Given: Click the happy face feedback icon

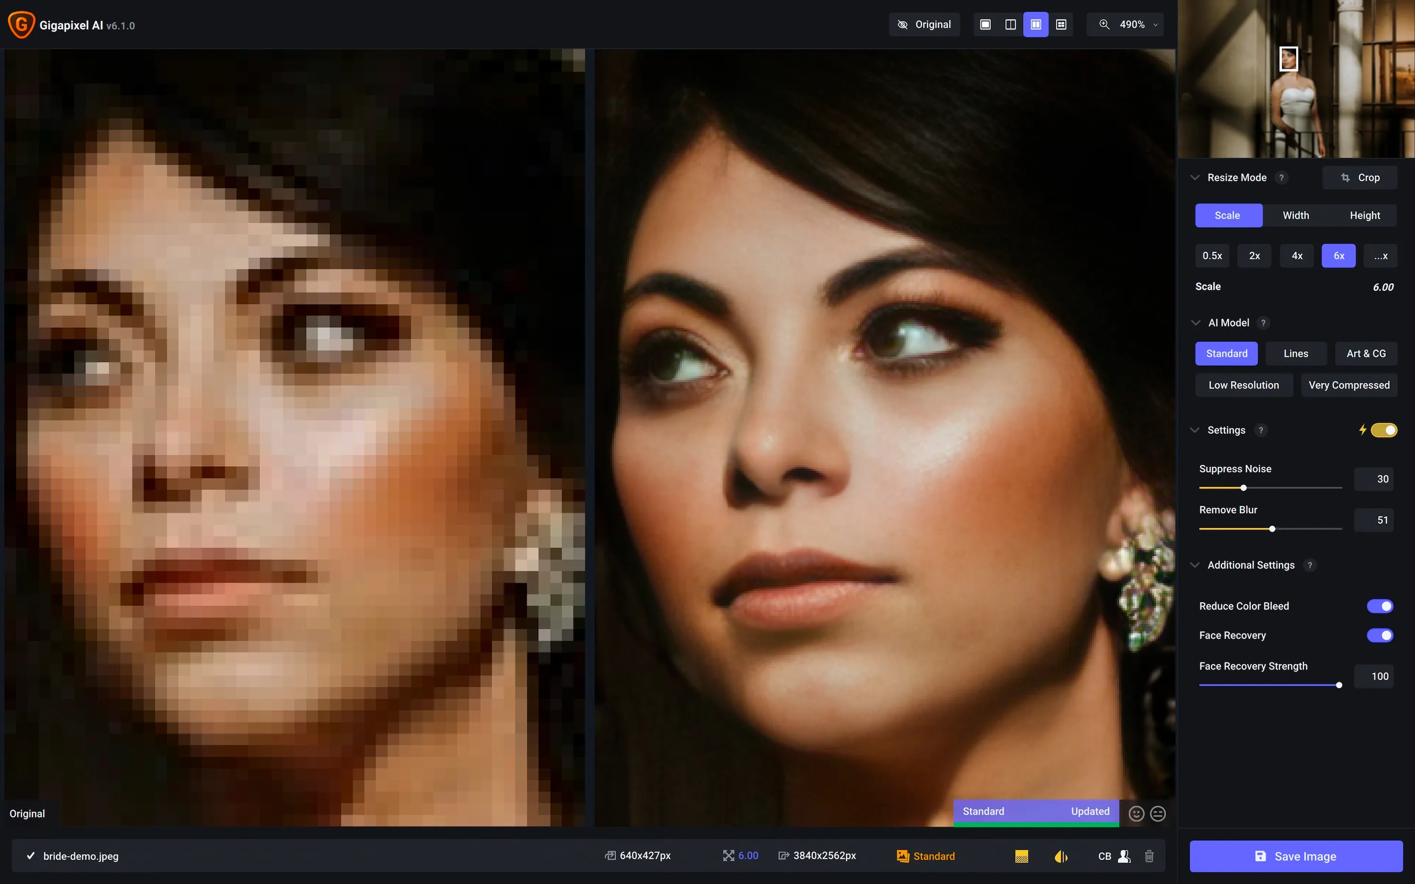Looking at the screenshot, I should point(1136,813).
